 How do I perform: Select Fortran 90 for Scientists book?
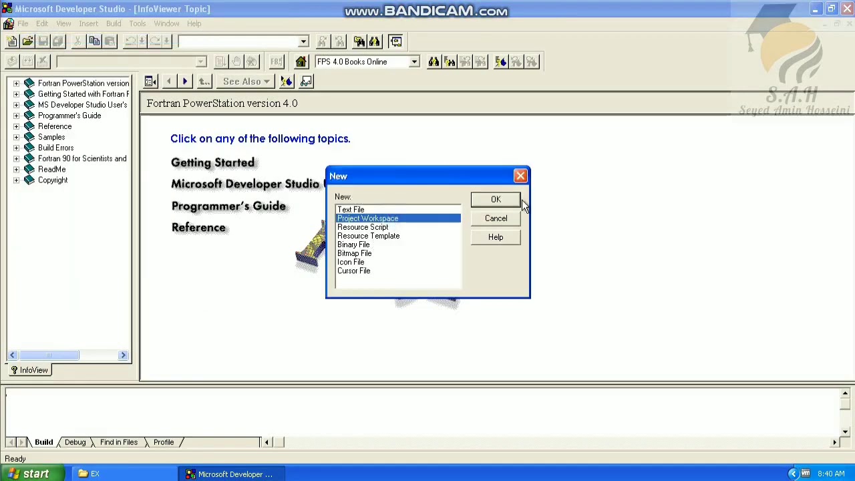point(82,159)
